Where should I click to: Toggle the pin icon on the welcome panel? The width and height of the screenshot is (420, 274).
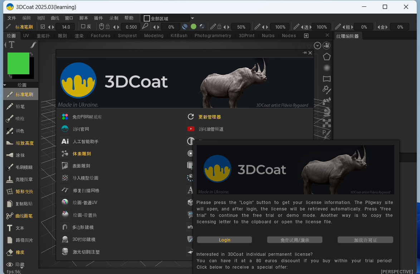click(x=304, y=53)
